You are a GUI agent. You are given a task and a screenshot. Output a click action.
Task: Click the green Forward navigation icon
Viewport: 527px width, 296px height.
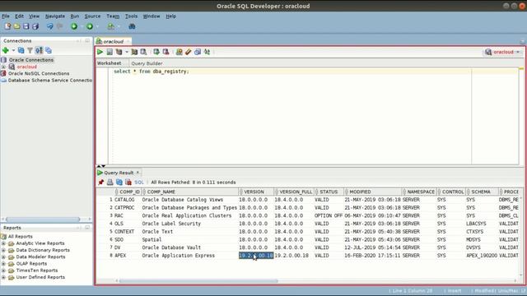(90, 26)
